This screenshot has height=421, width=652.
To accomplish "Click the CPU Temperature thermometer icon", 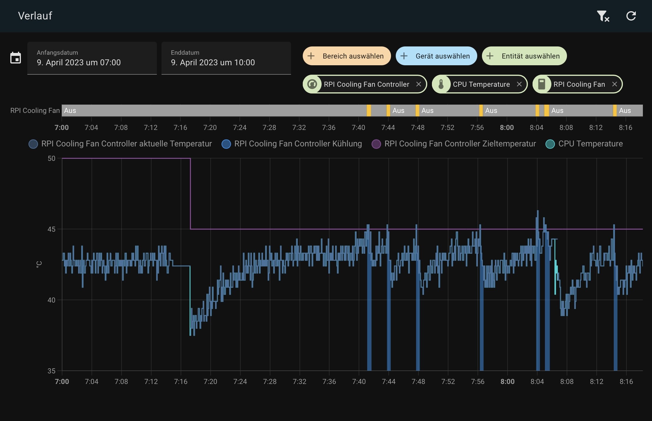I will (441, 84).
